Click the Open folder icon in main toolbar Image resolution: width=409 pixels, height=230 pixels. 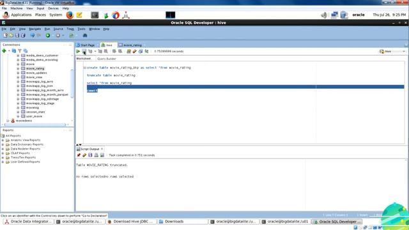12,36
